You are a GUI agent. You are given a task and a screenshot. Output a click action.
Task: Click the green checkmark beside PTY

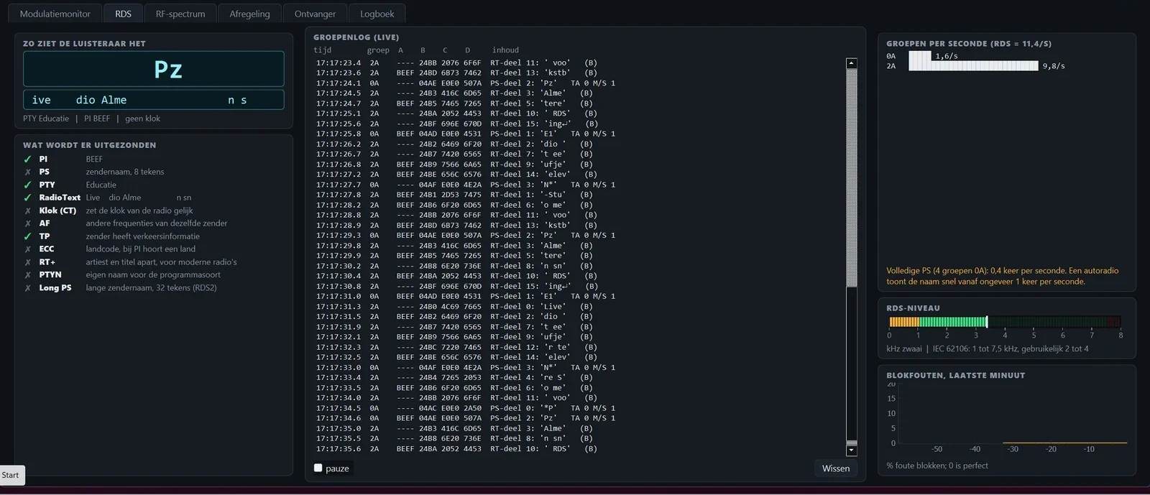point(28,185)
